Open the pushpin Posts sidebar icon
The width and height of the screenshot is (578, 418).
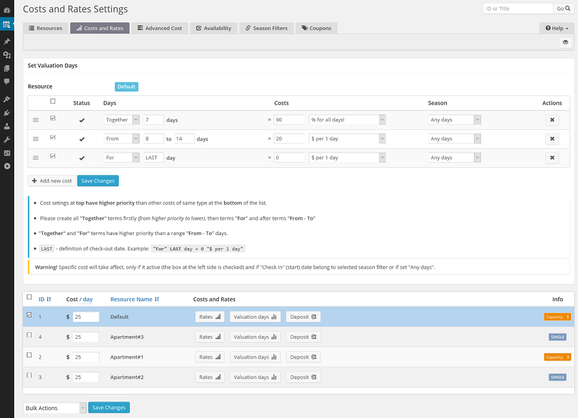pos(7,42)
